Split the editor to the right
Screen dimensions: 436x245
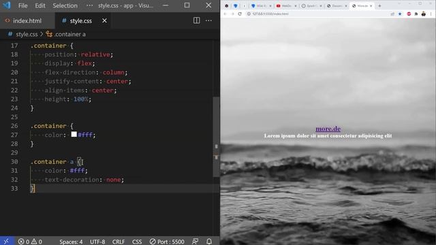click(197, 20)
